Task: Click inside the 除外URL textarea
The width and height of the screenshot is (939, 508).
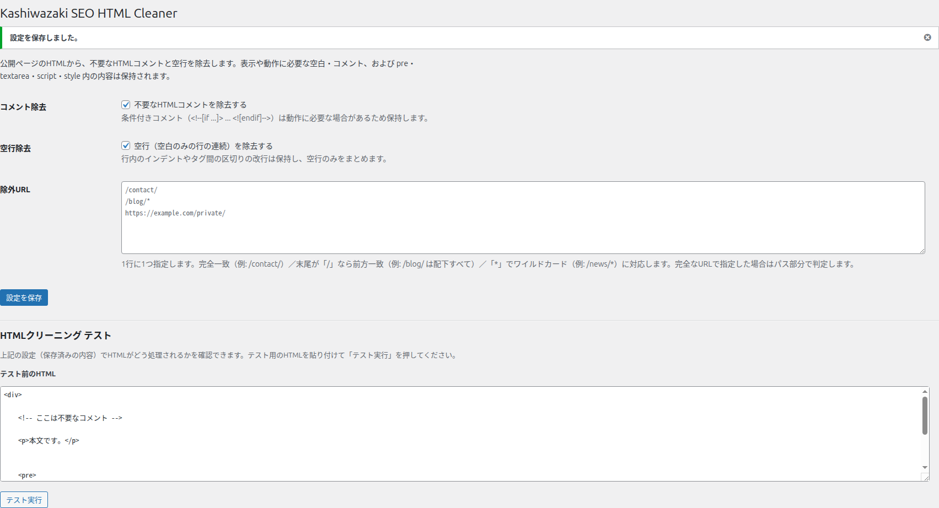Action: click(523, 218)
